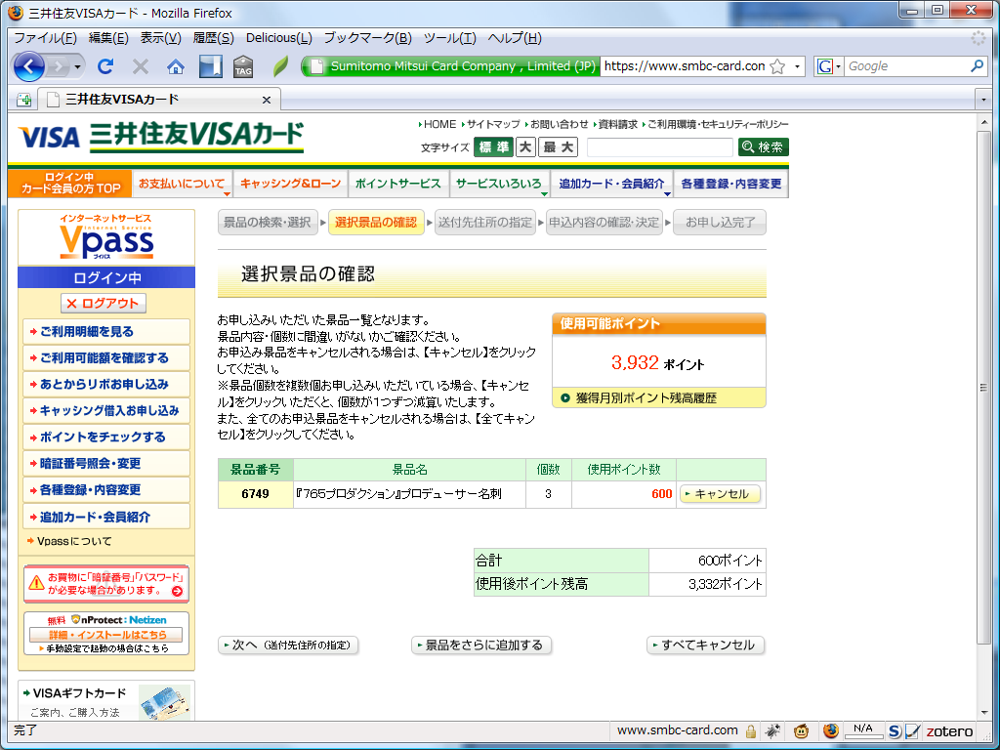The image size is (1000, 750).
Task: Click the blue Delicious bookmarks toolbar icon
Action: (211, 66)
